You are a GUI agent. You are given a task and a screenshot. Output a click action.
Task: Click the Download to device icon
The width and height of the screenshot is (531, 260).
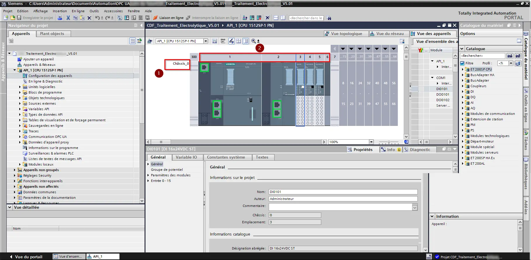click(127, 18)
